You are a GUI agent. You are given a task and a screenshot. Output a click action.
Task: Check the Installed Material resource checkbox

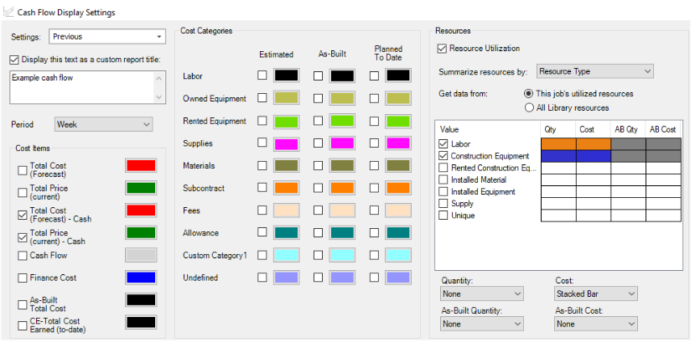point(443,179)
